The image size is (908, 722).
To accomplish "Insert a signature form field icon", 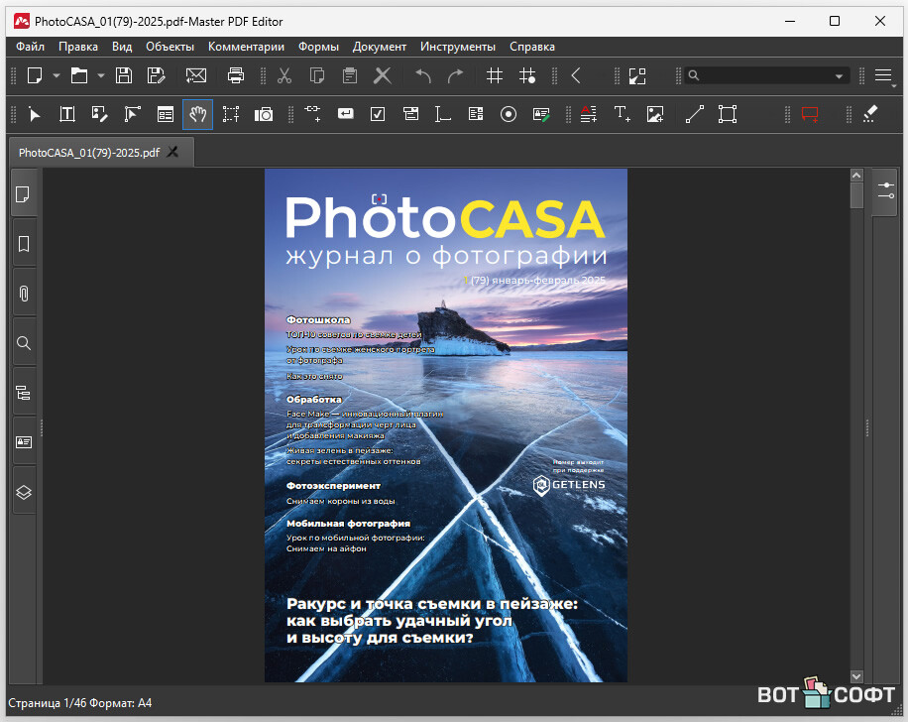I will click(x=541, y=114).
